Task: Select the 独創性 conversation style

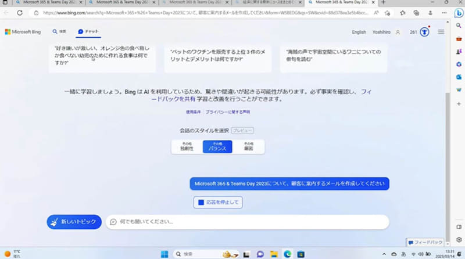Action: [187, 147]
